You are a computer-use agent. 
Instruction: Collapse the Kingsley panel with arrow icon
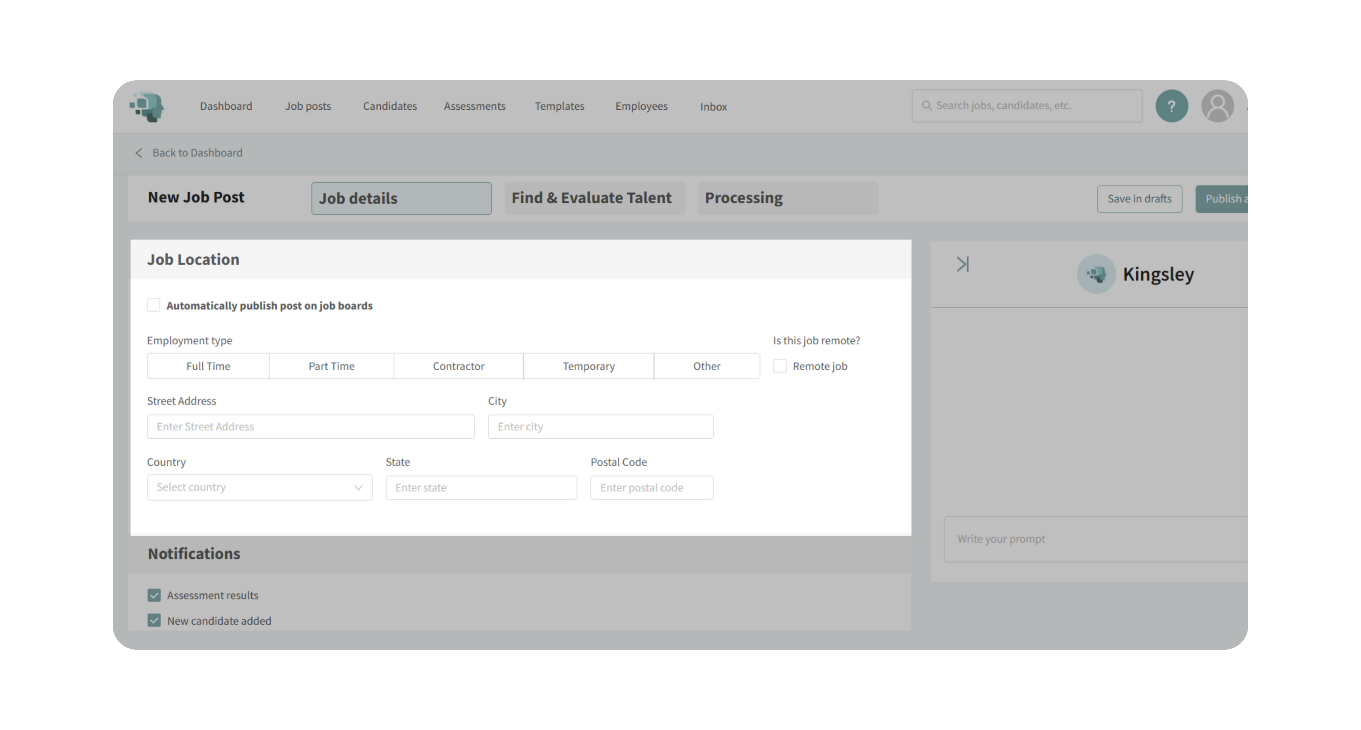click(x=963, y=264)
